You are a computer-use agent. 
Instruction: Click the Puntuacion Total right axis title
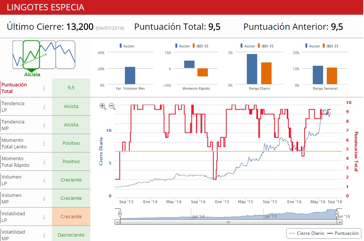[x=356, y=151]
